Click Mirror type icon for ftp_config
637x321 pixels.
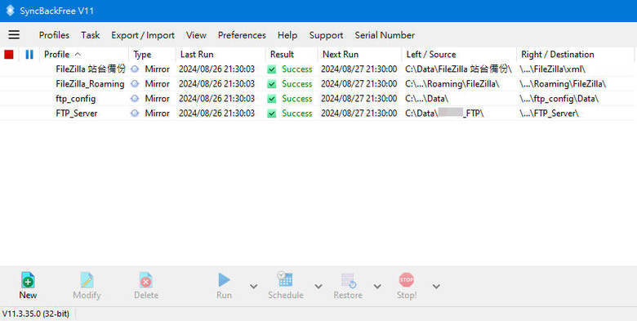click(135, 98)
